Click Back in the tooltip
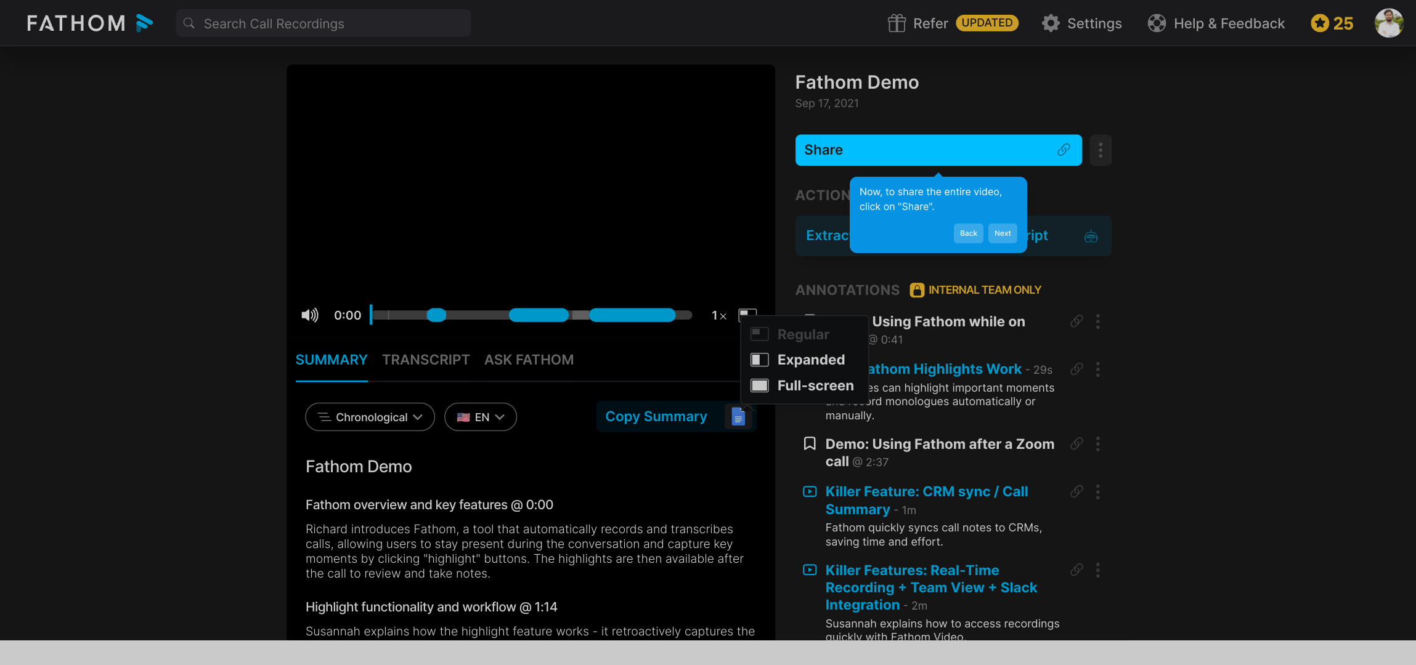This screenshot has width=1416, height=665. [968, 233]
